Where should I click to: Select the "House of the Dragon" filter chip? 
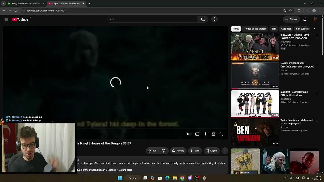point(255,29)
